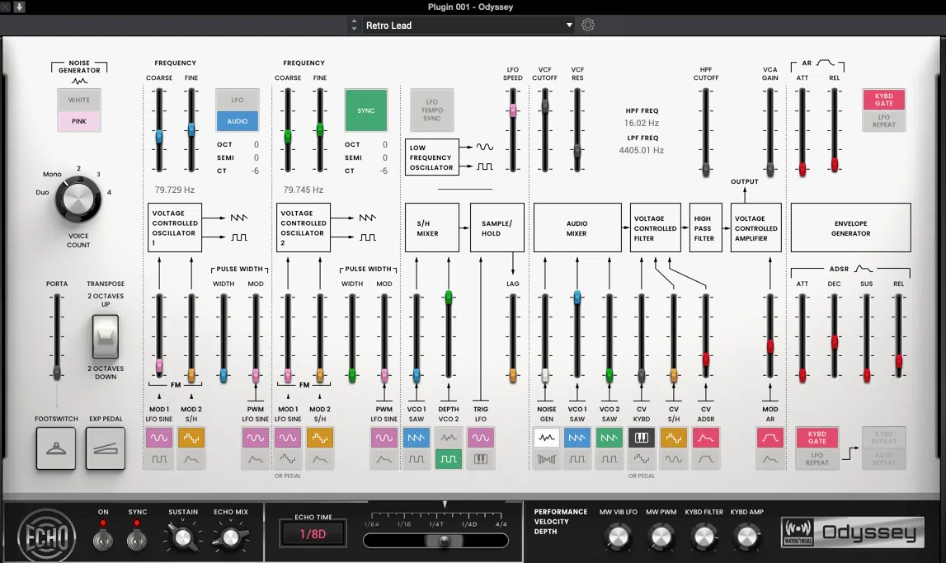Select the red CV ADSR envelope icon
The height and width of the screenshot is (563, 946).
coord(705,438)
